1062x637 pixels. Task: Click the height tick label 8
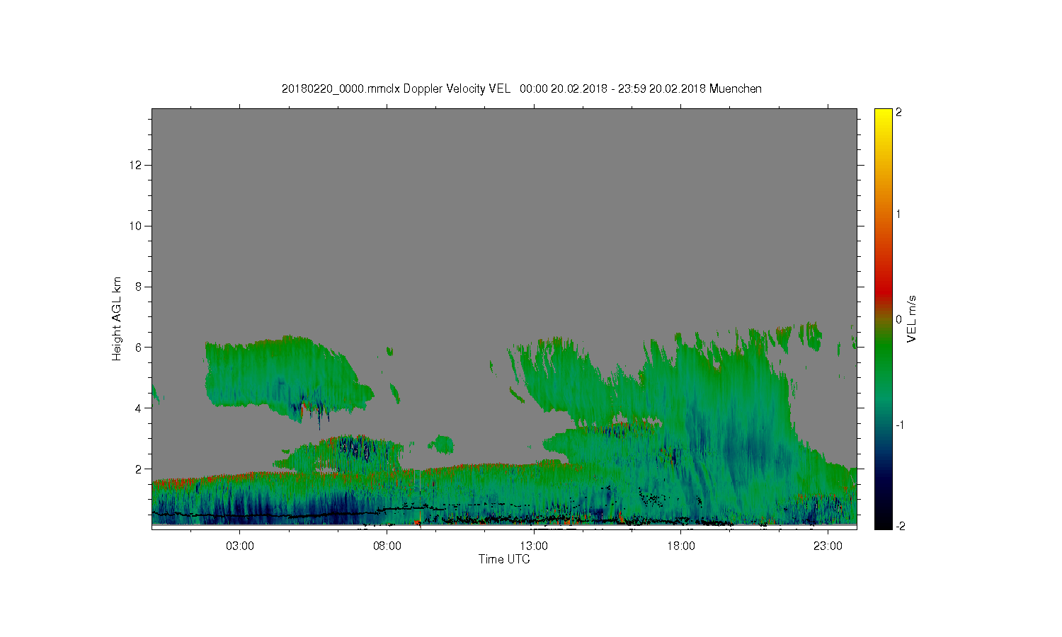coord(139,287)
